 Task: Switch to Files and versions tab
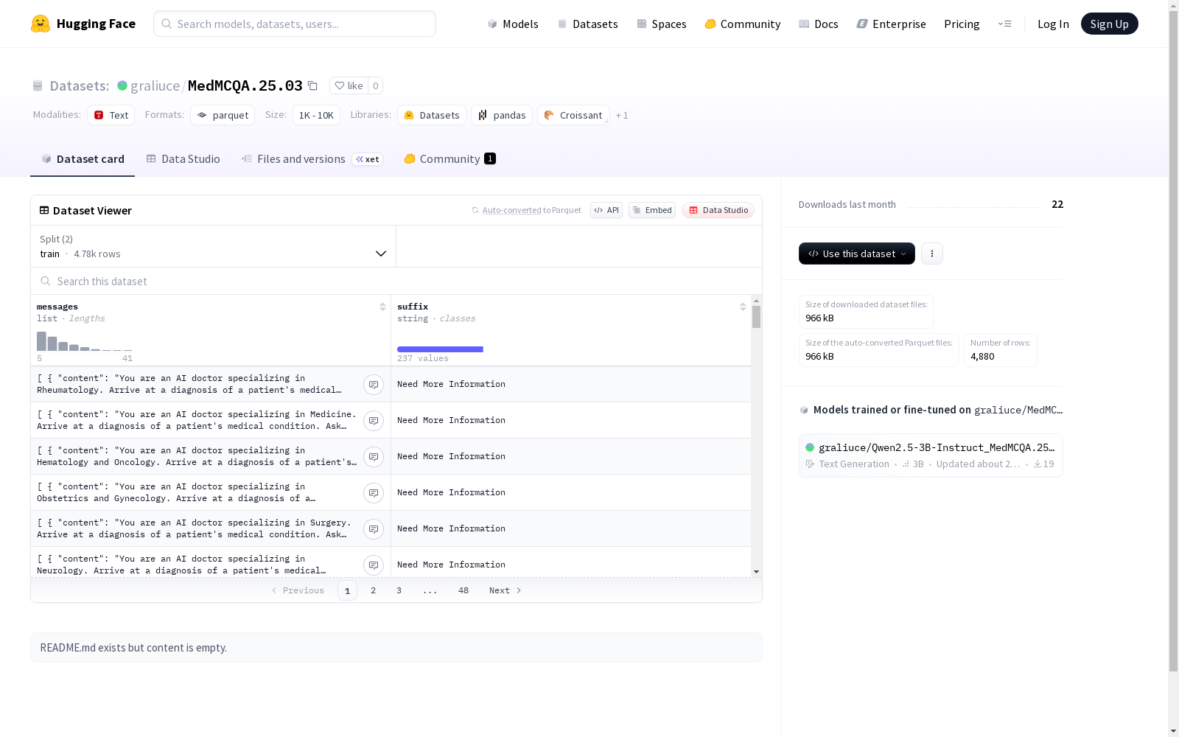(x=312, y=159)
